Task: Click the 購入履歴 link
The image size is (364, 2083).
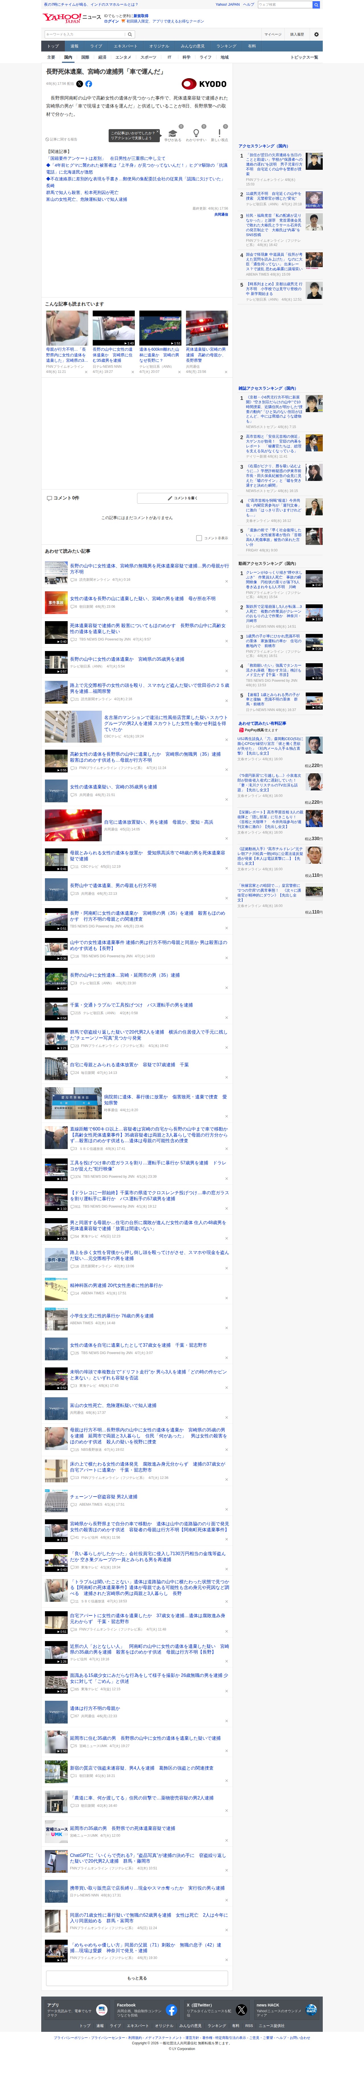Action: (297, 35)
